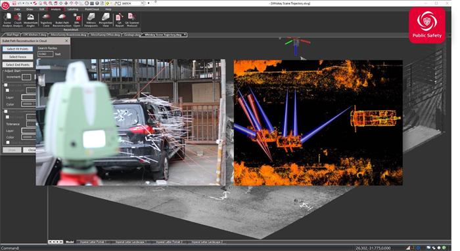Open the Scene Analysis tool
460x251 pixels.
pyautogui.click(x=7, y=20)
